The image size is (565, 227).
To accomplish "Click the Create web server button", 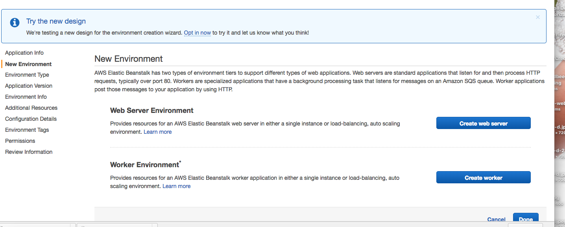I will click(484, 123).
